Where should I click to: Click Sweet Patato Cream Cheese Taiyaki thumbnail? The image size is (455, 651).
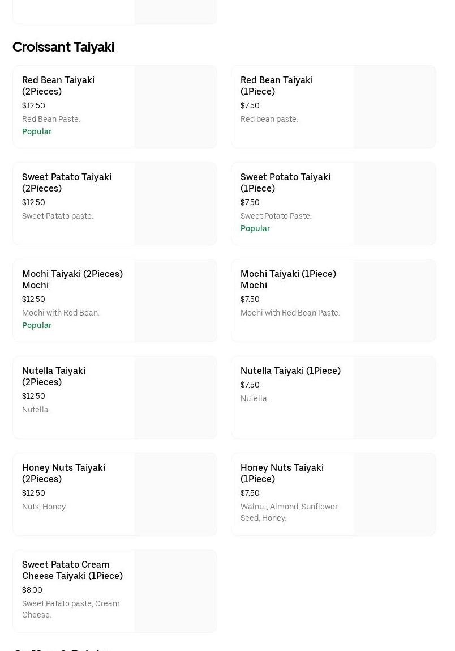point(175,592)
